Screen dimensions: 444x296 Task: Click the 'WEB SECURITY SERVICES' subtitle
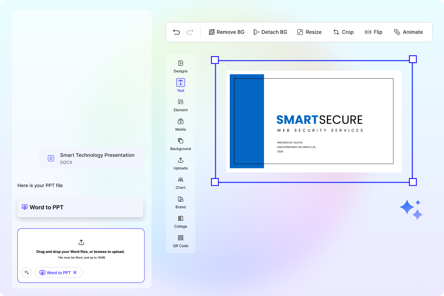point(320,130)
